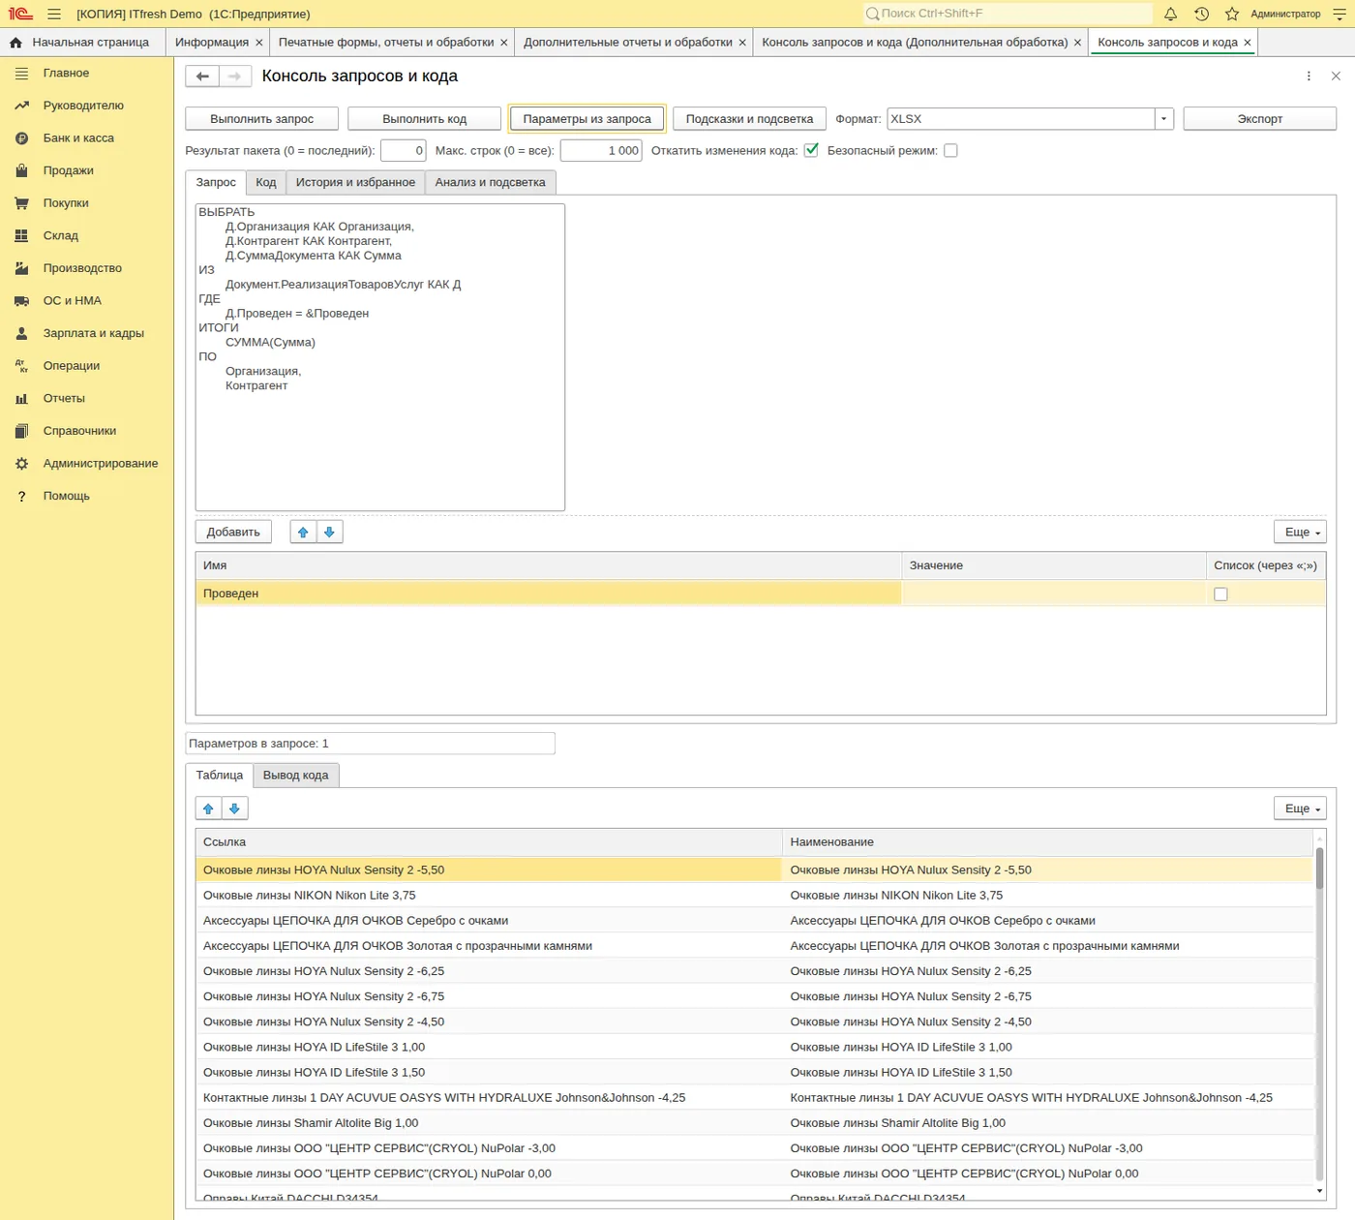Open the 1C main menu hamburger icon
Screen dimensions: 1355x1220
(x=54, y=14)
